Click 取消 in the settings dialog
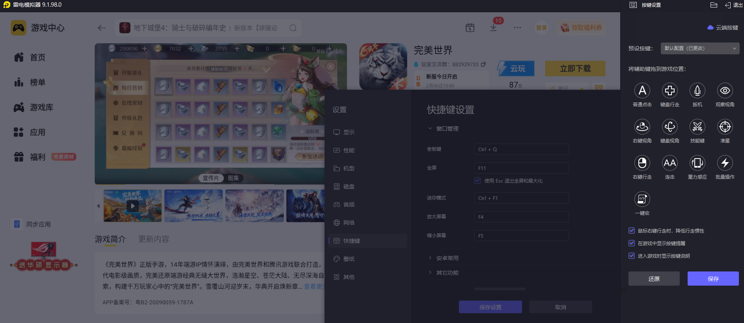Screen dimensions: 744x323 tap(560, 307)
